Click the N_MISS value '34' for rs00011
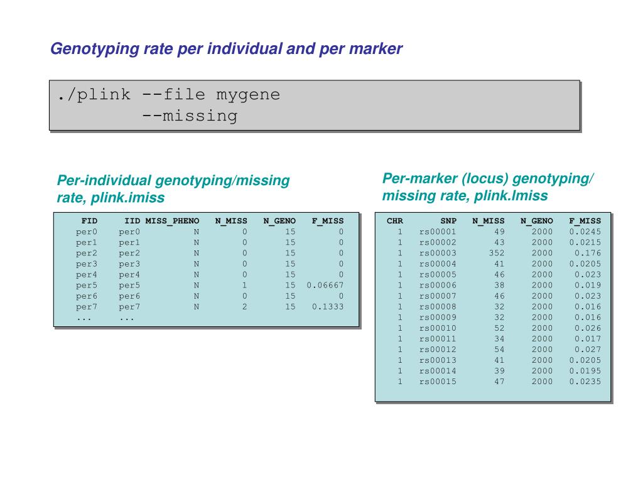The image size is (643, 482). pos(499,339)
